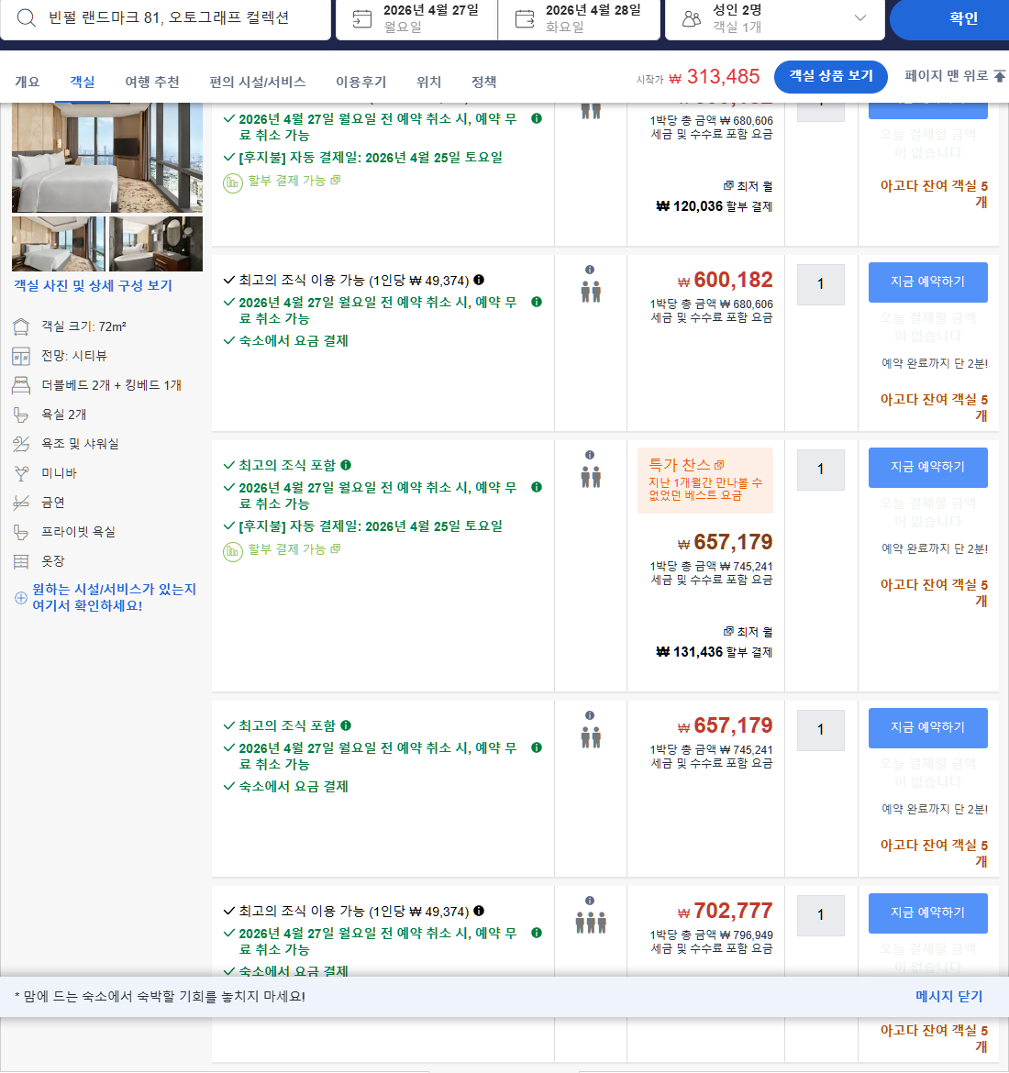
Task: Click 지금 예약하기 for the 특가 찬스 offer
Action: [x=927, y=468]
